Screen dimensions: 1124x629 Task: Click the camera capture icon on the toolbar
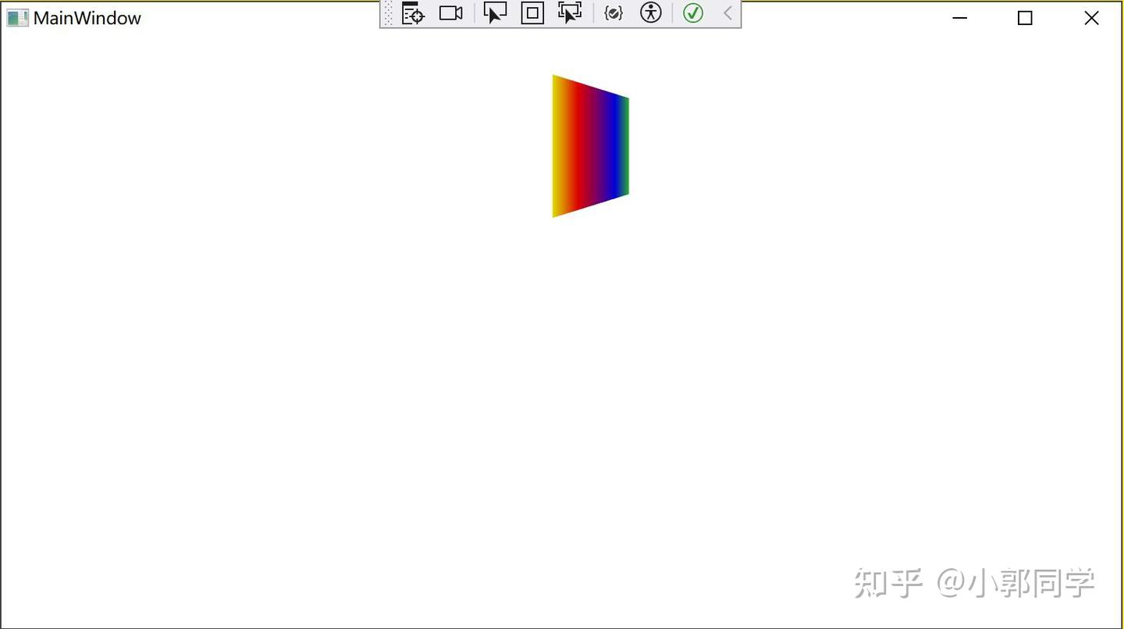pyautogui.click(x=450, y=12)
